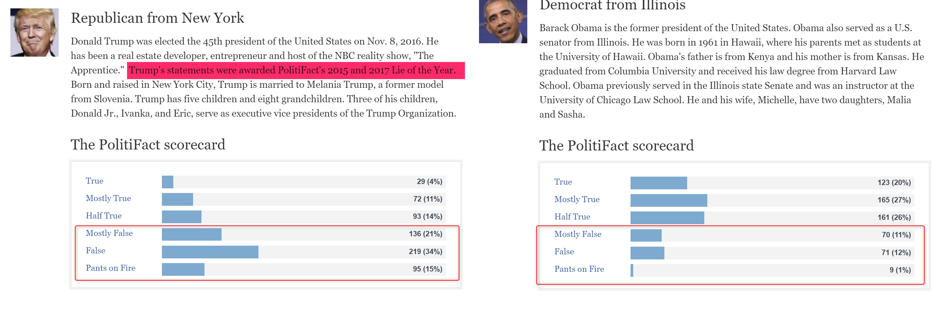Click Obama's Pants on Fire bar showing 9 (1%)
Viewport: 952px width, 309px height.
(772, 270)
